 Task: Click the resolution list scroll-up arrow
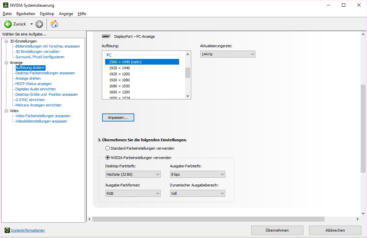tap(188, 54)
